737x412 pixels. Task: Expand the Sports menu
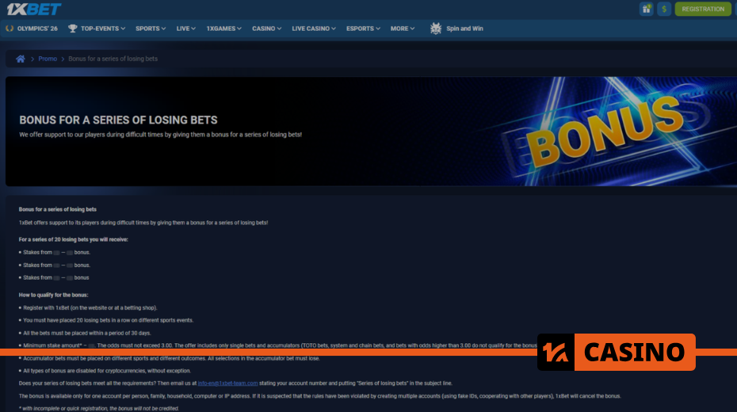pos(151,29)
